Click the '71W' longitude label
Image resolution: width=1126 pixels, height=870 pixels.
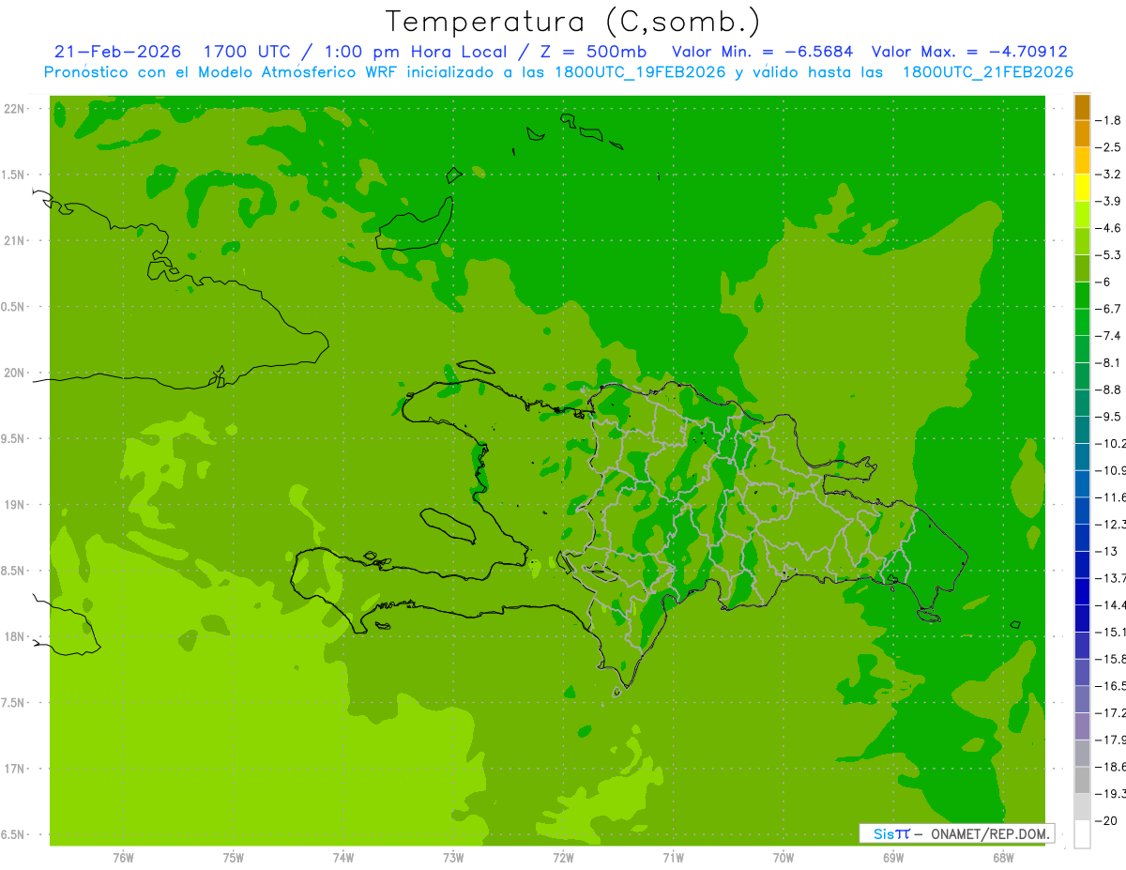click(673, 858)
